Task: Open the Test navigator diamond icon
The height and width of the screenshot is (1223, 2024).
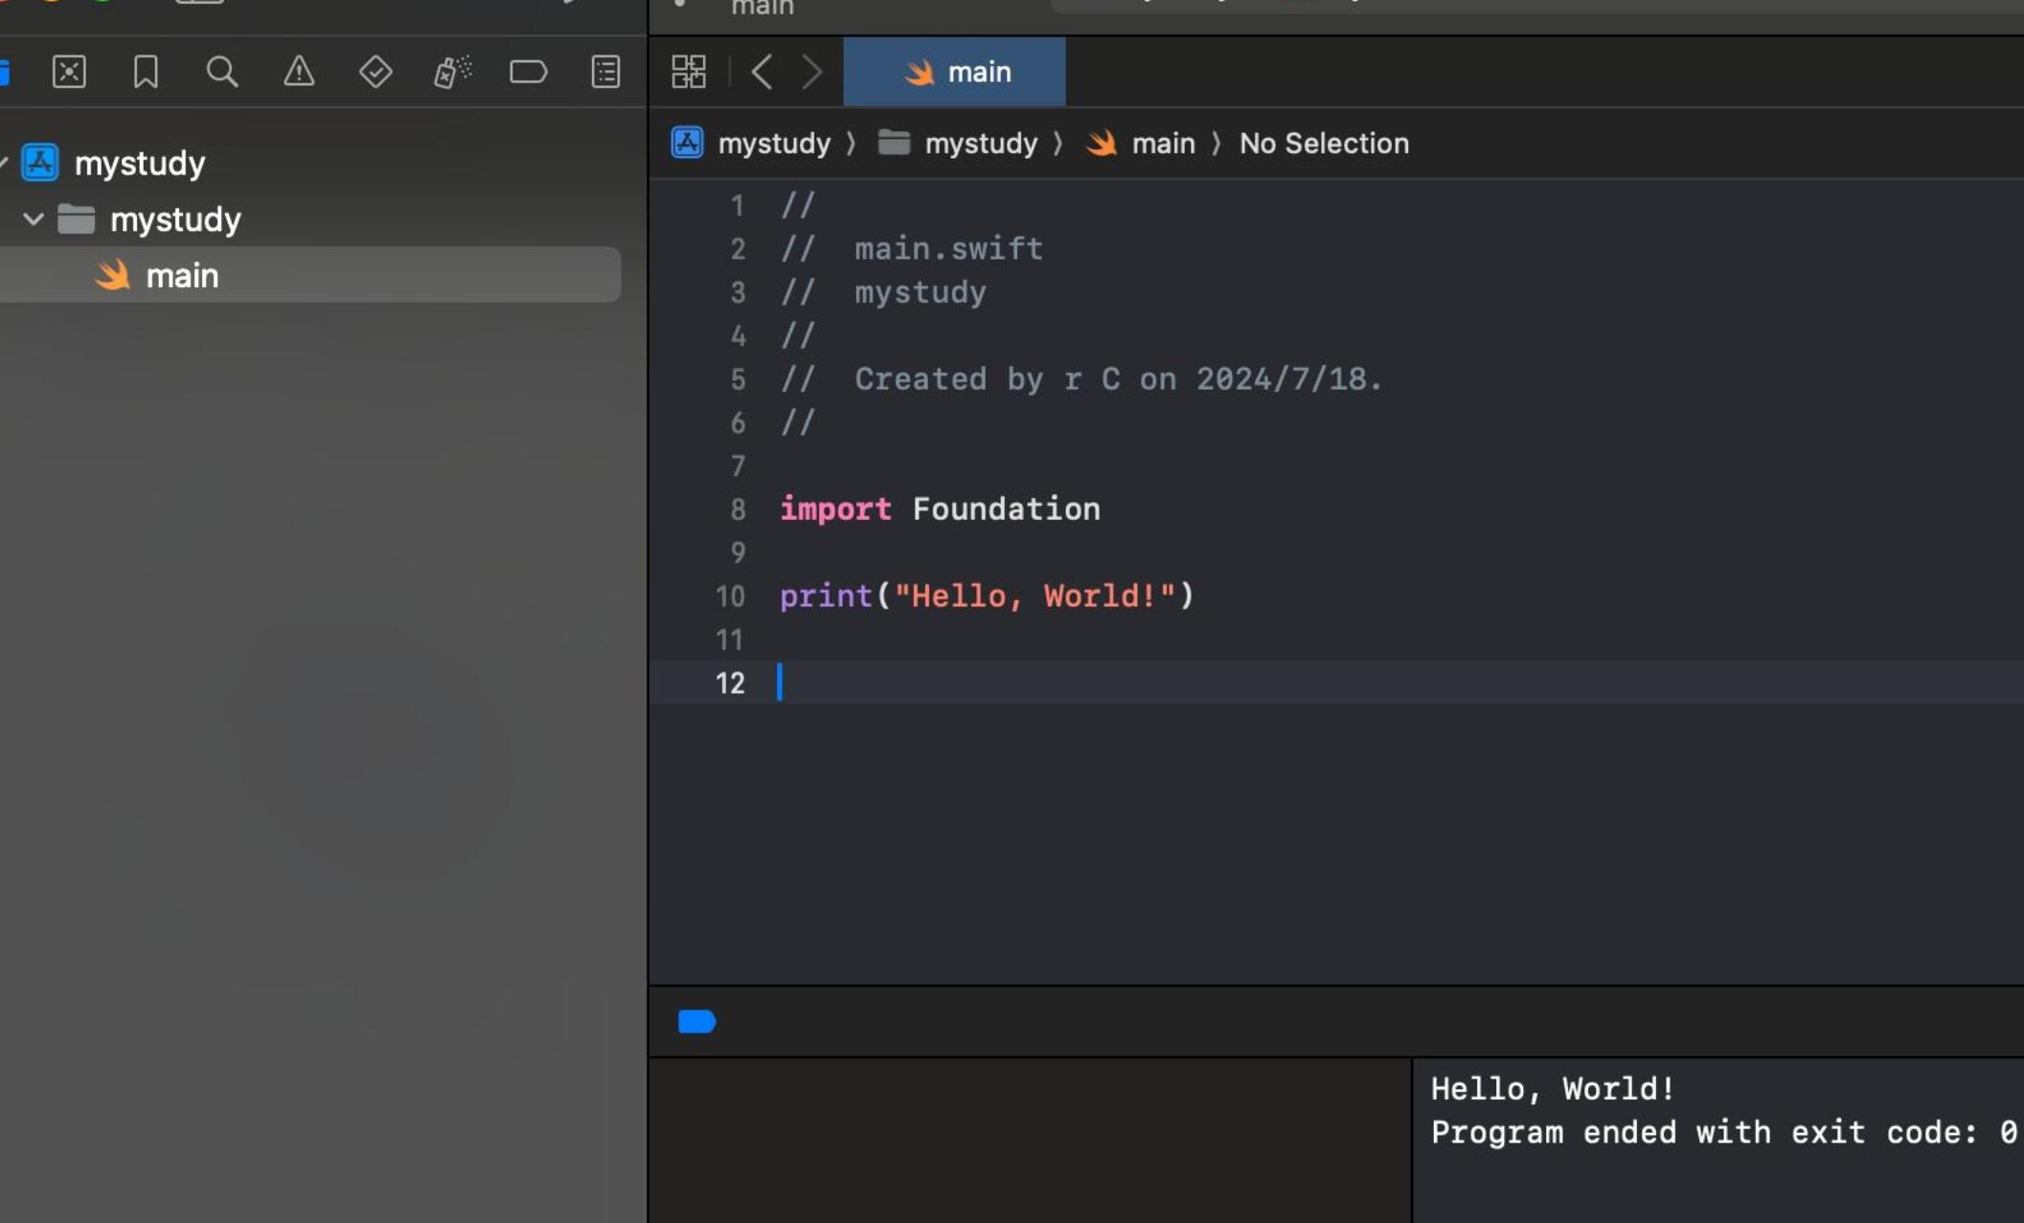Action: 375,72
